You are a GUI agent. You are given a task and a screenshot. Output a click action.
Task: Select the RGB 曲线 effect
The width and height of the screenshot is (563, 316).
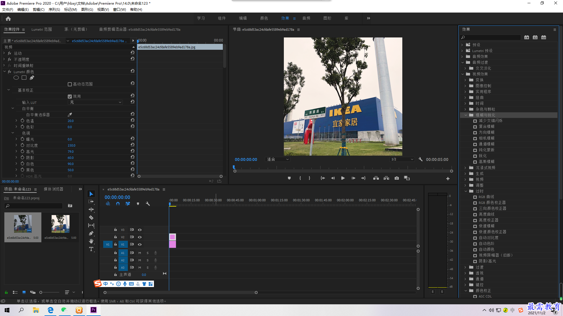tap(486, 197)
